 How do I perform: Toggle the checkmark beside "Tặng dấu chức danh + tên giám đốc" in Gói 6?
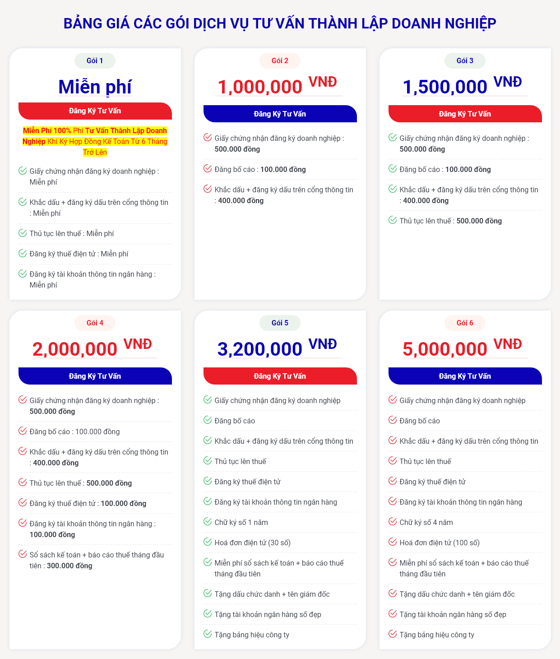coord(392,594)
